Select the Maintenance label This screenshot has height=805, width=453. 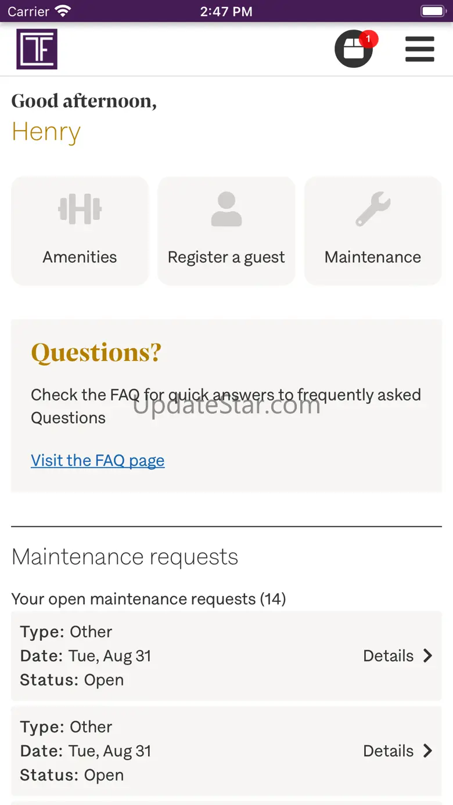click(x=373, y=257)
